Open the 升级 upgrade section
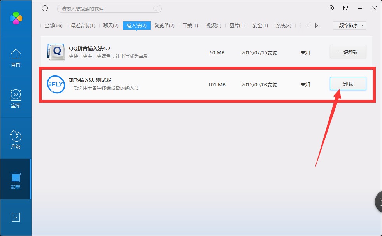This screenshot has height=236, width=382. click(x=16, y=139)
